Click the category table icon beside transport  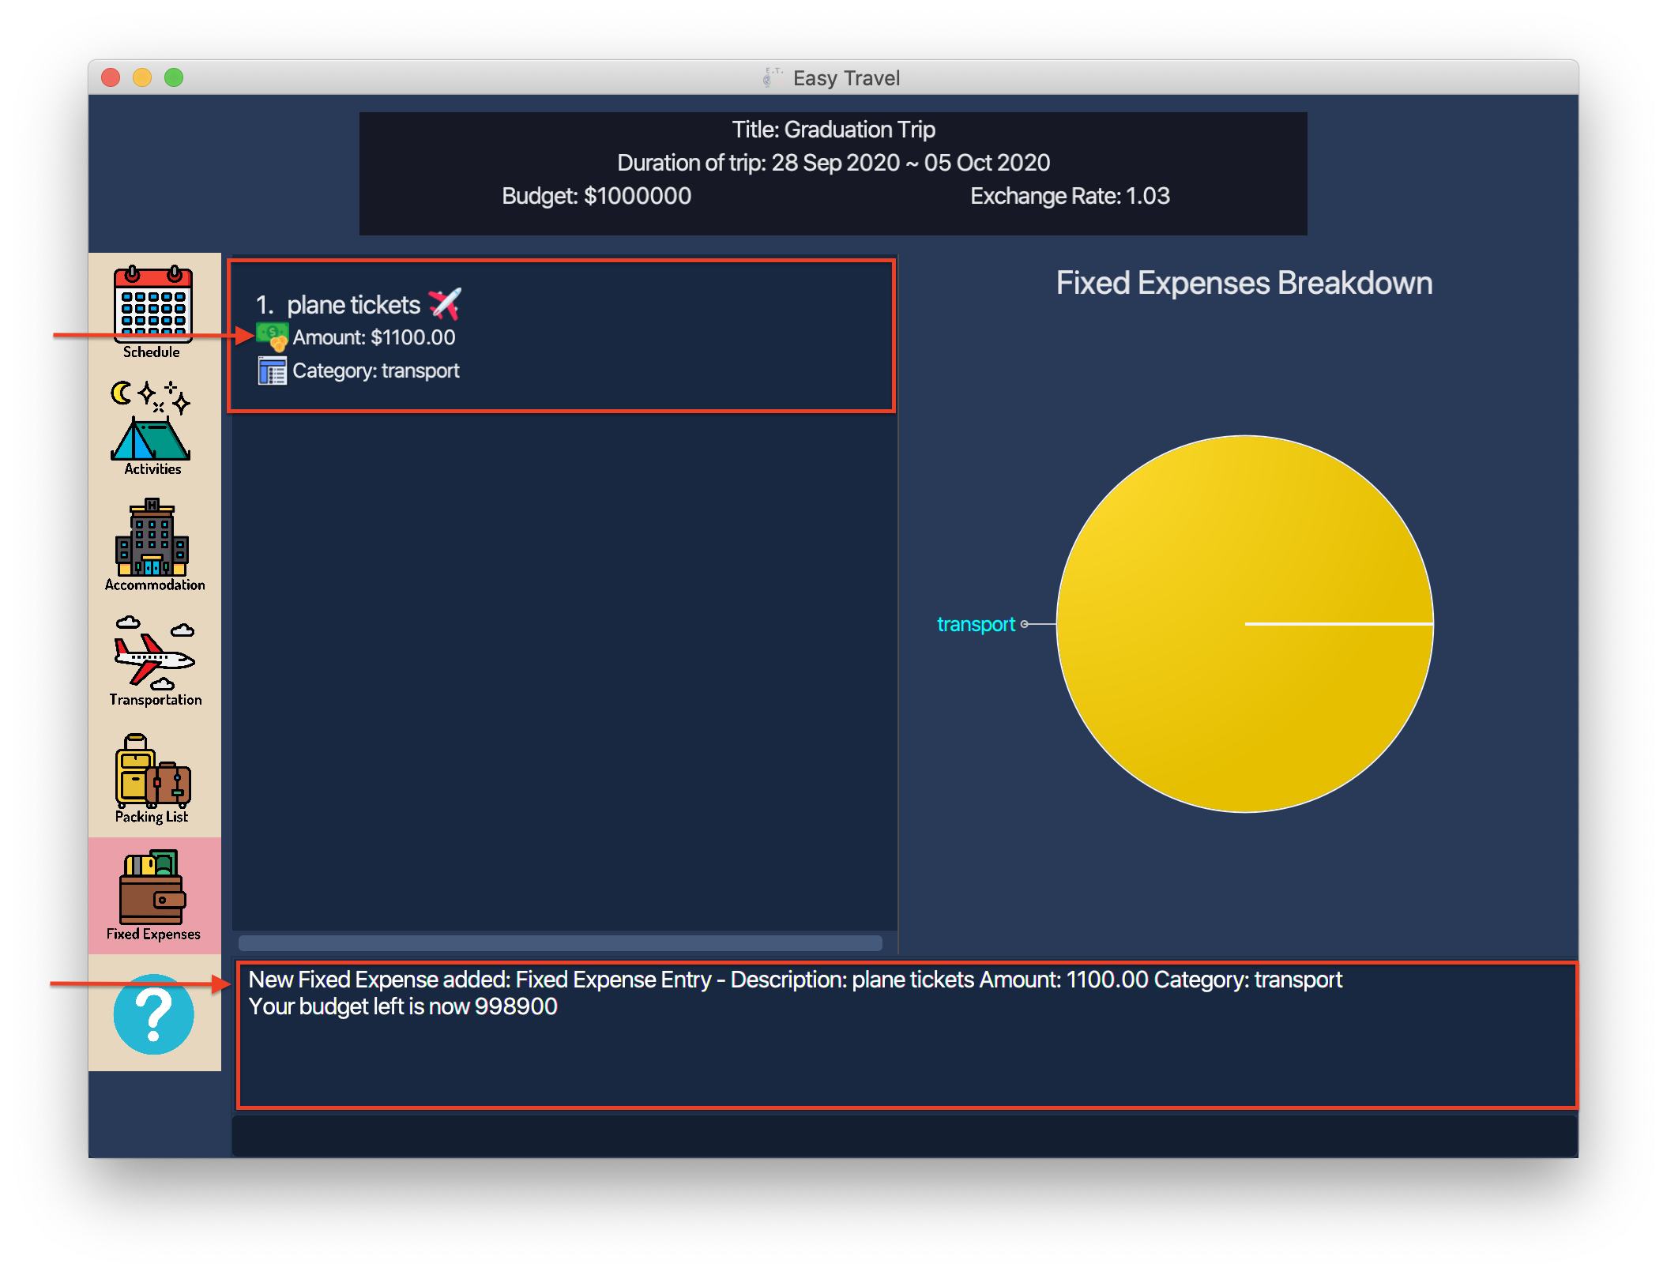273,370
